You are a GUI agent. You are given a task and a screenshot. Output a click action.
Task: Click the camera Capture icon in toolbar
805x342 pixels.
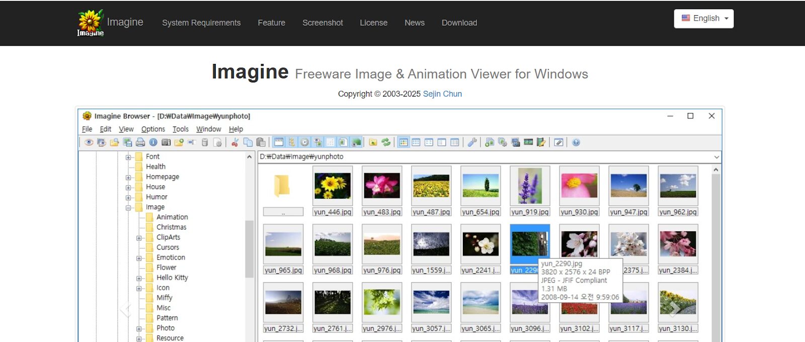tap(166, 142)
